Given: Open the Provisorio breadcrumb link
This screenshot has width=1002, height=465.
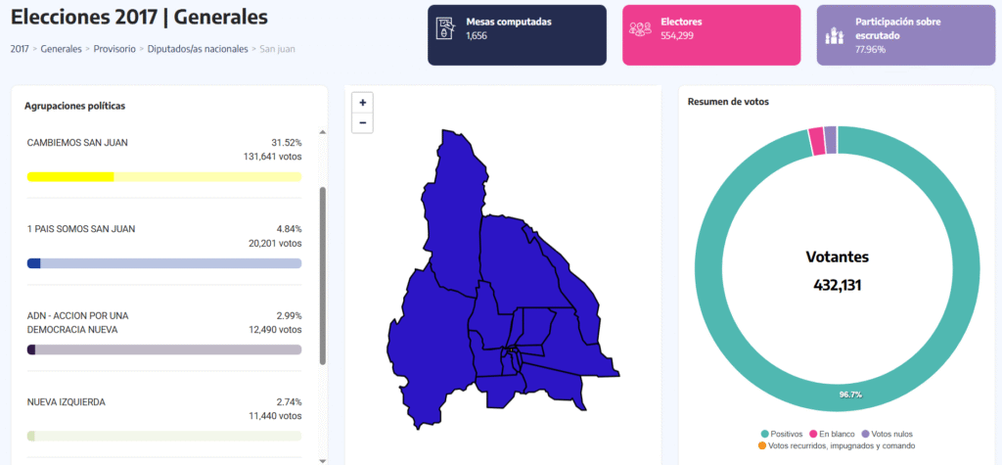Looking at the screenshot, I should [114, 49].
